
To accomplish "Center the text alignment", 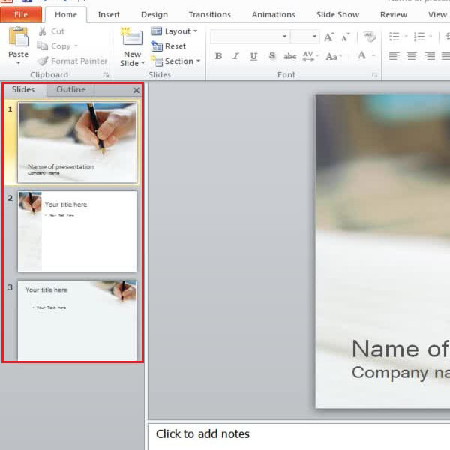I will click(412, 56).
